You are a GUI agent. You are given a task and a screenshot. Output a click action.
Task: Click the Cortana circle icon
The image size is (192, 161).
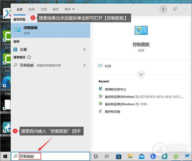click(96, 156)
